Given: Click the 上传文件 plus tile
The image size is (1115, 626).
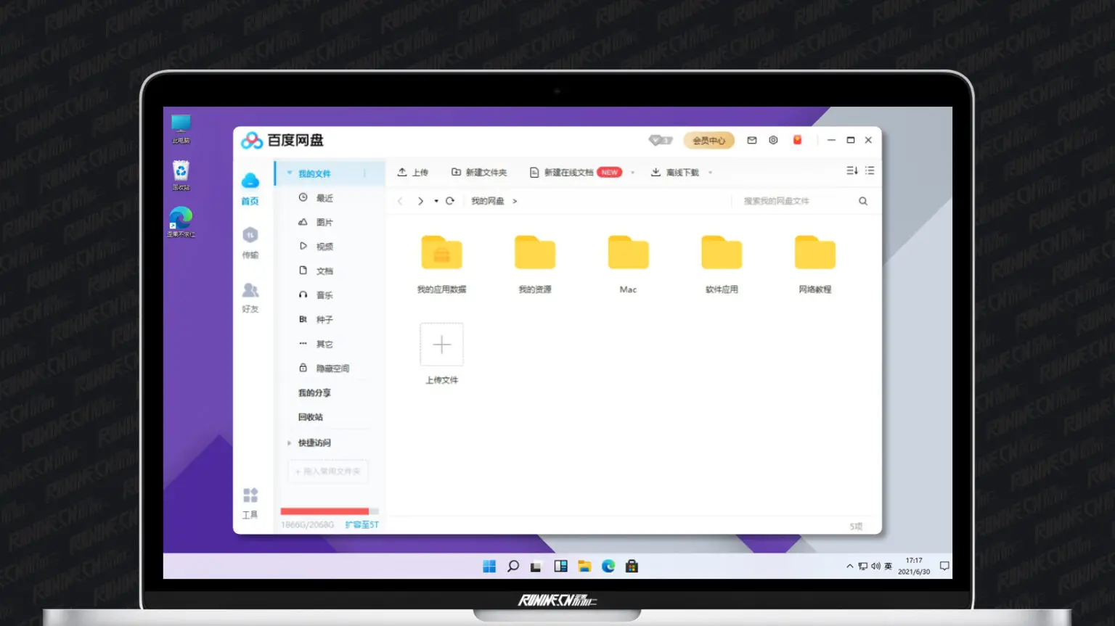Looking at the screenshot, I should pyautogui.click(x=441, y=345).
